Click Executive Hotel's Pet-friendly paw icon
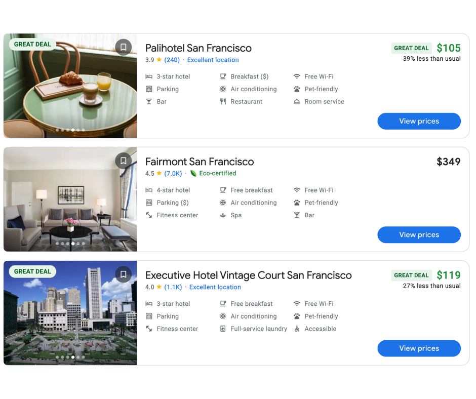The height and width of the screenshot is (399, 476). [x=297, y=316]
